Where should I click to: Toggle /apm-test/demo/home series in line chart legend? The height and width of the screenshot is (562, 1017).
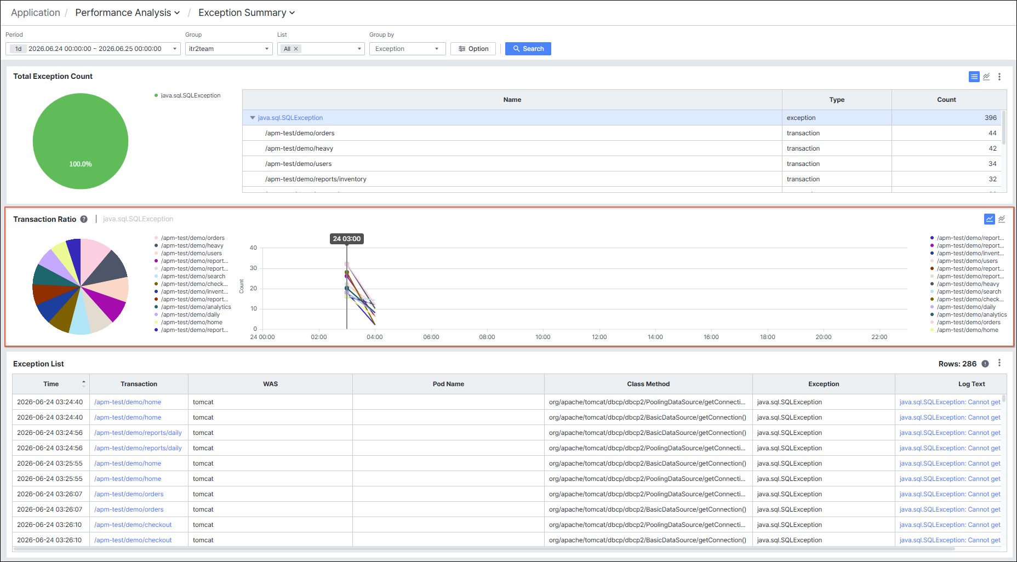pos(964,330)
